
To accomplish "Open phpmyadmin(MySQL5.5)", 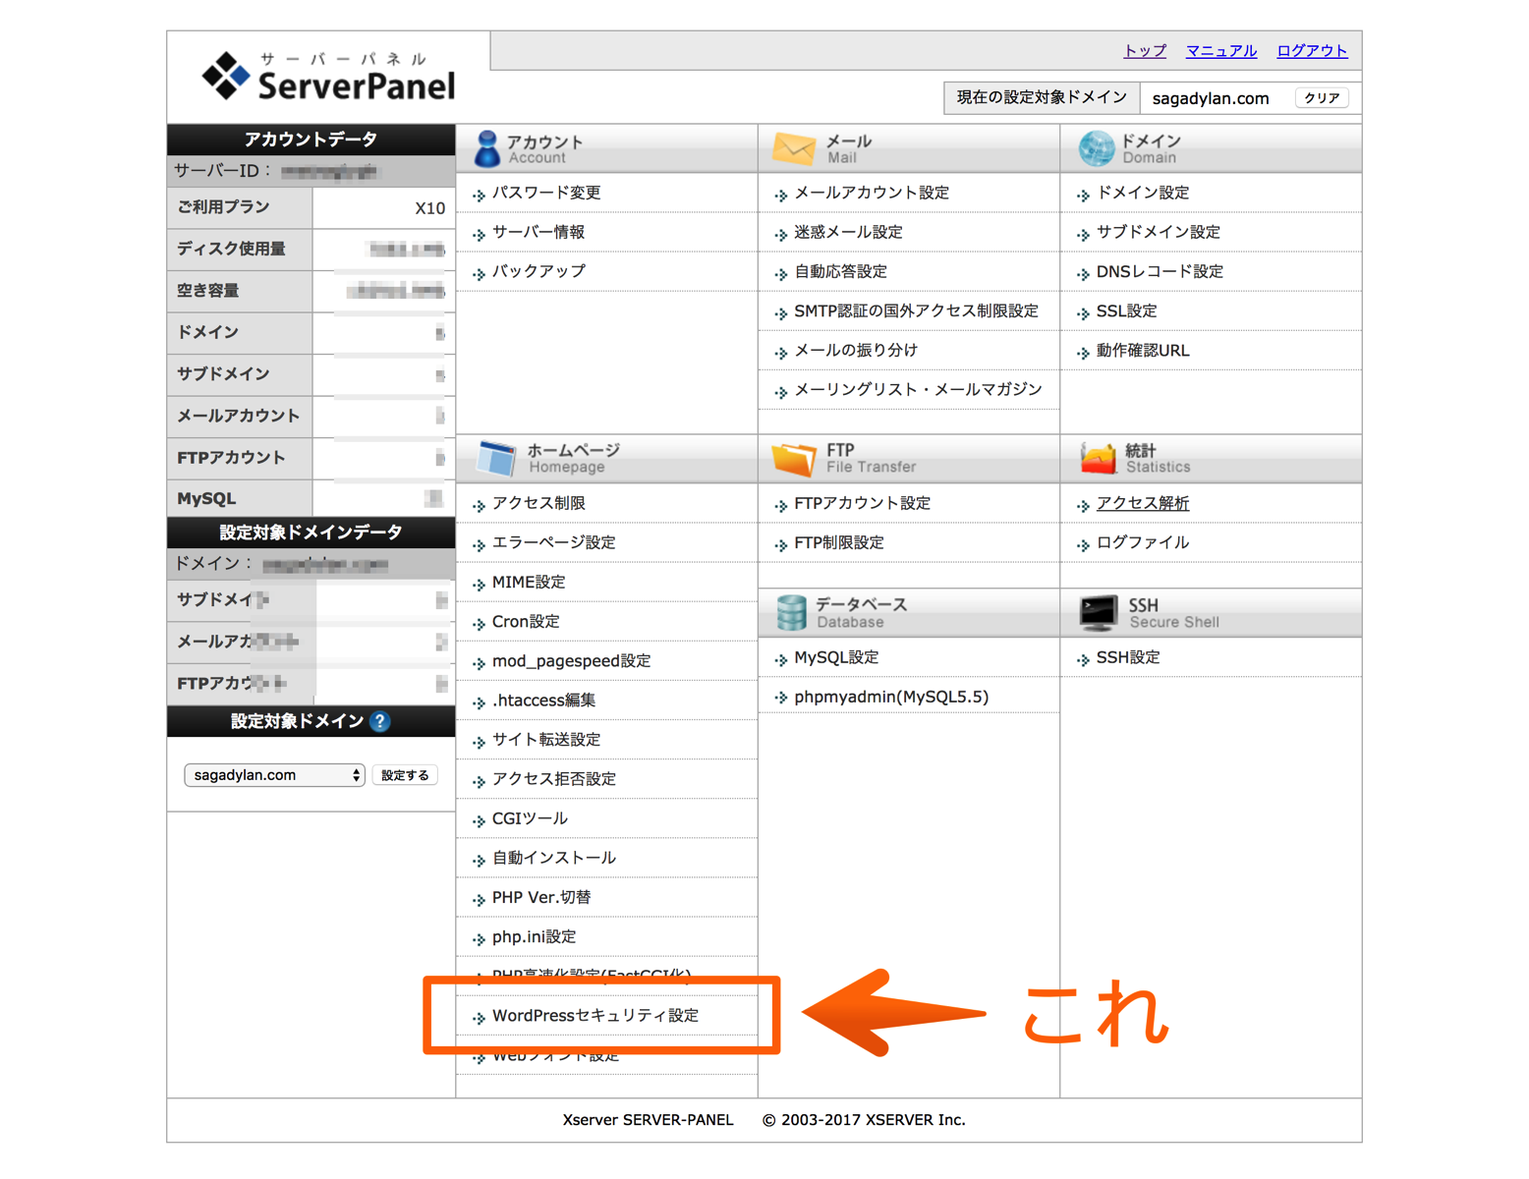I will pos(891,697).
